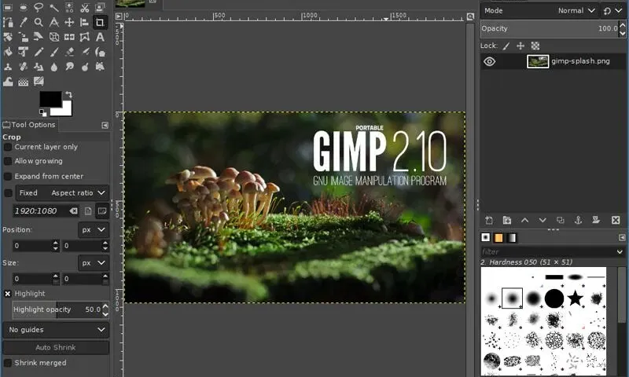Select the highlighted Crop tool

[100, 22]
